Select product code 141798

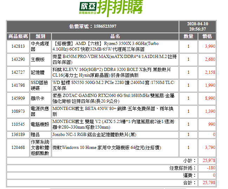coord(18,85)
